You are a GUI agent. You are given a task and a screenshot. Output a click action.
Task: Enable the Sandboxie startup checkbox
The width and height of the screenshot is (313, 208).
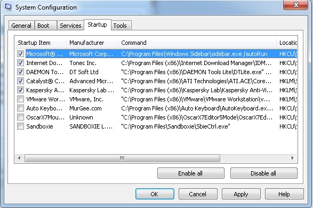pyautogui.click(x=20, y=126)
